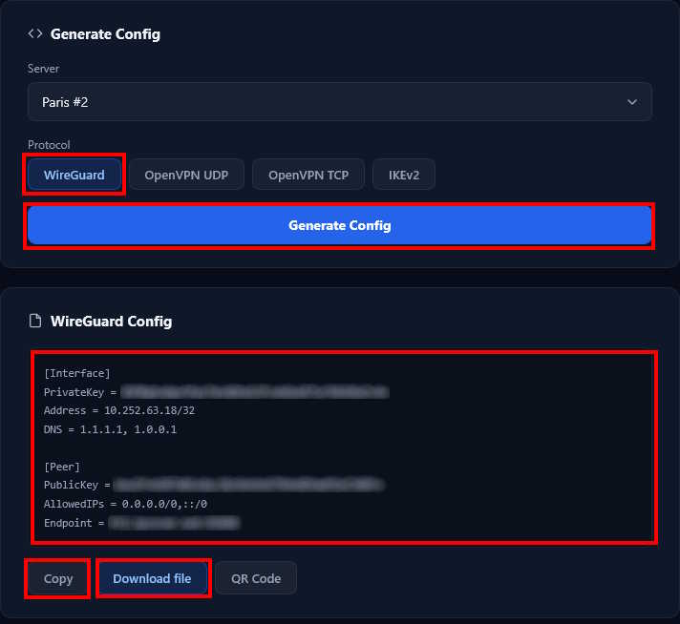Select the OpenVPN UDP protocol
The image size is (680, 624).
pos(186,175)
